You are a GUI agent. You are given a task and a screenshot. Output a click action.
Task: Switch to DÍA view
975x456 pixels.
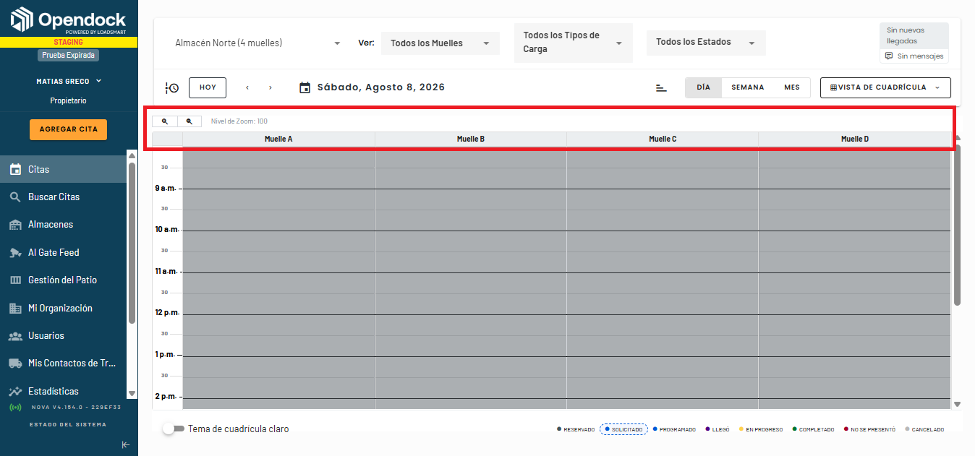pyautogui.click(x=703, y=87)
